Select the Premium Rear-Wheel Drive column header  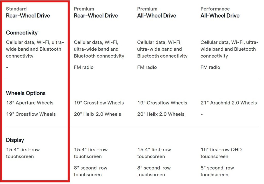[96, 13]
